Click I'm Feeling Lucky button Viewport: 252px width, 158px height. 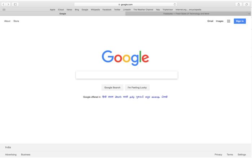(x=137, y=87)
